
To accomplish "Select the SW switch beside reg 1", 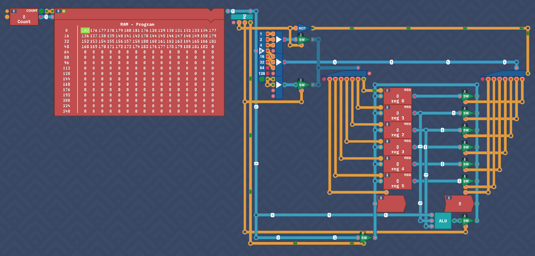I will click(x=468, y=113).
